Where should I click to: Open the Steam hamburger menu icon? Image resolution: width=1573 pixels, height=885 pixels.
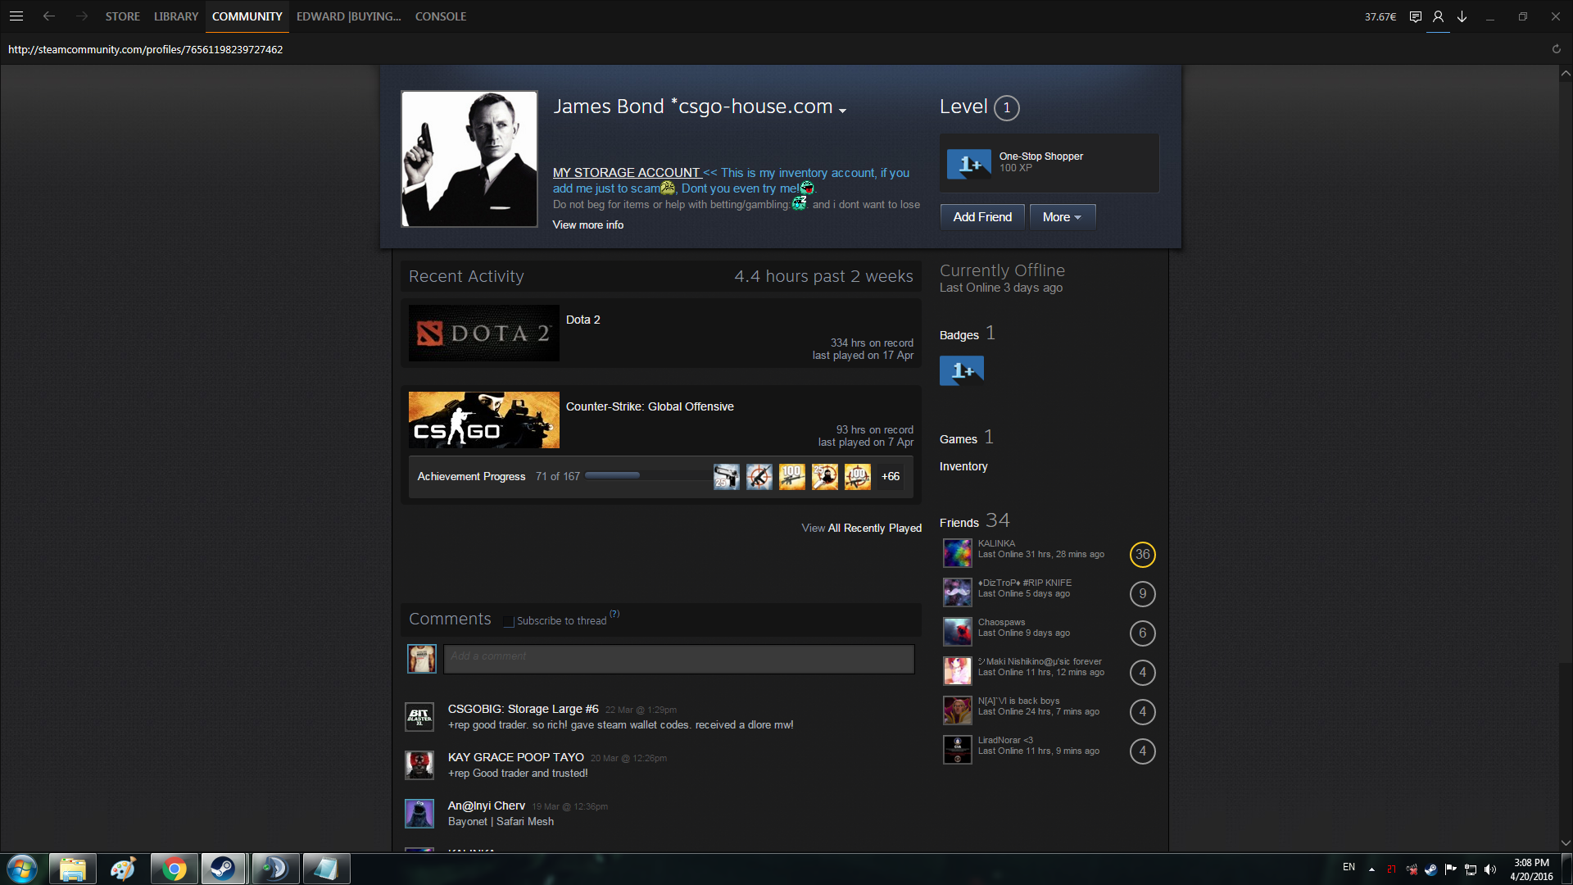pyautogui.click(x=16, y=16)
